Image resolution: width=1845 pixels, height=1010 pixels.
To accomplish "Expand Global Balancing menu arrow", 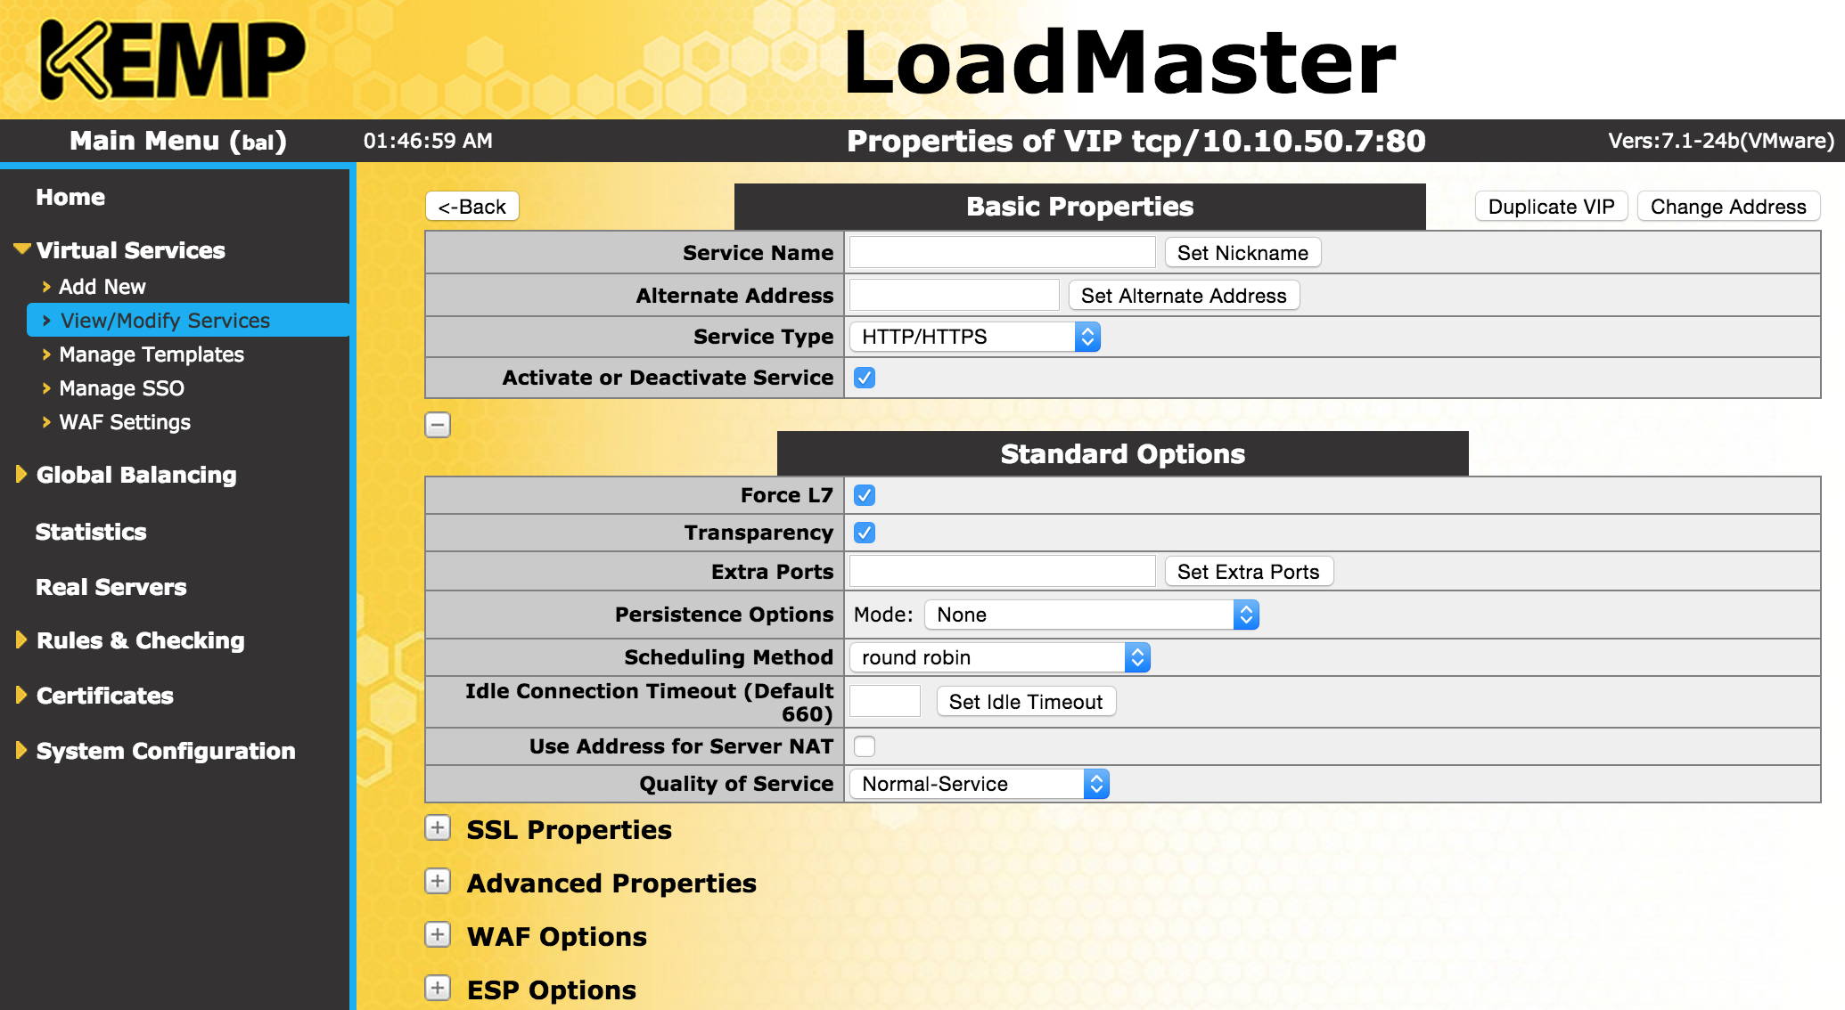I will tap(21, 475).
